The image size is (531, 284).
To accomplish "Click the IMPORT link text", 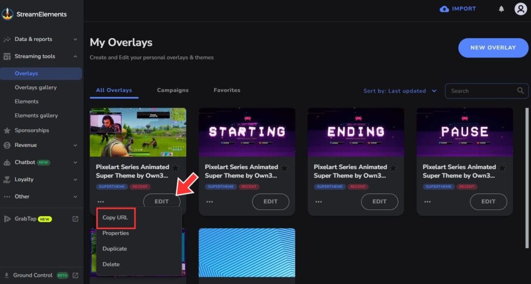I will coord(464,9).
